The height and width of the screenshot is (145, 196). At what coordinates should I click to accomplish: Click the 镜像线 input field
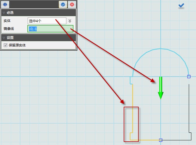(50, 29)
